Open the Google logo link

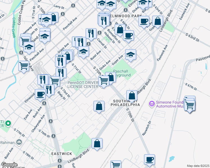tap(10, 164)
